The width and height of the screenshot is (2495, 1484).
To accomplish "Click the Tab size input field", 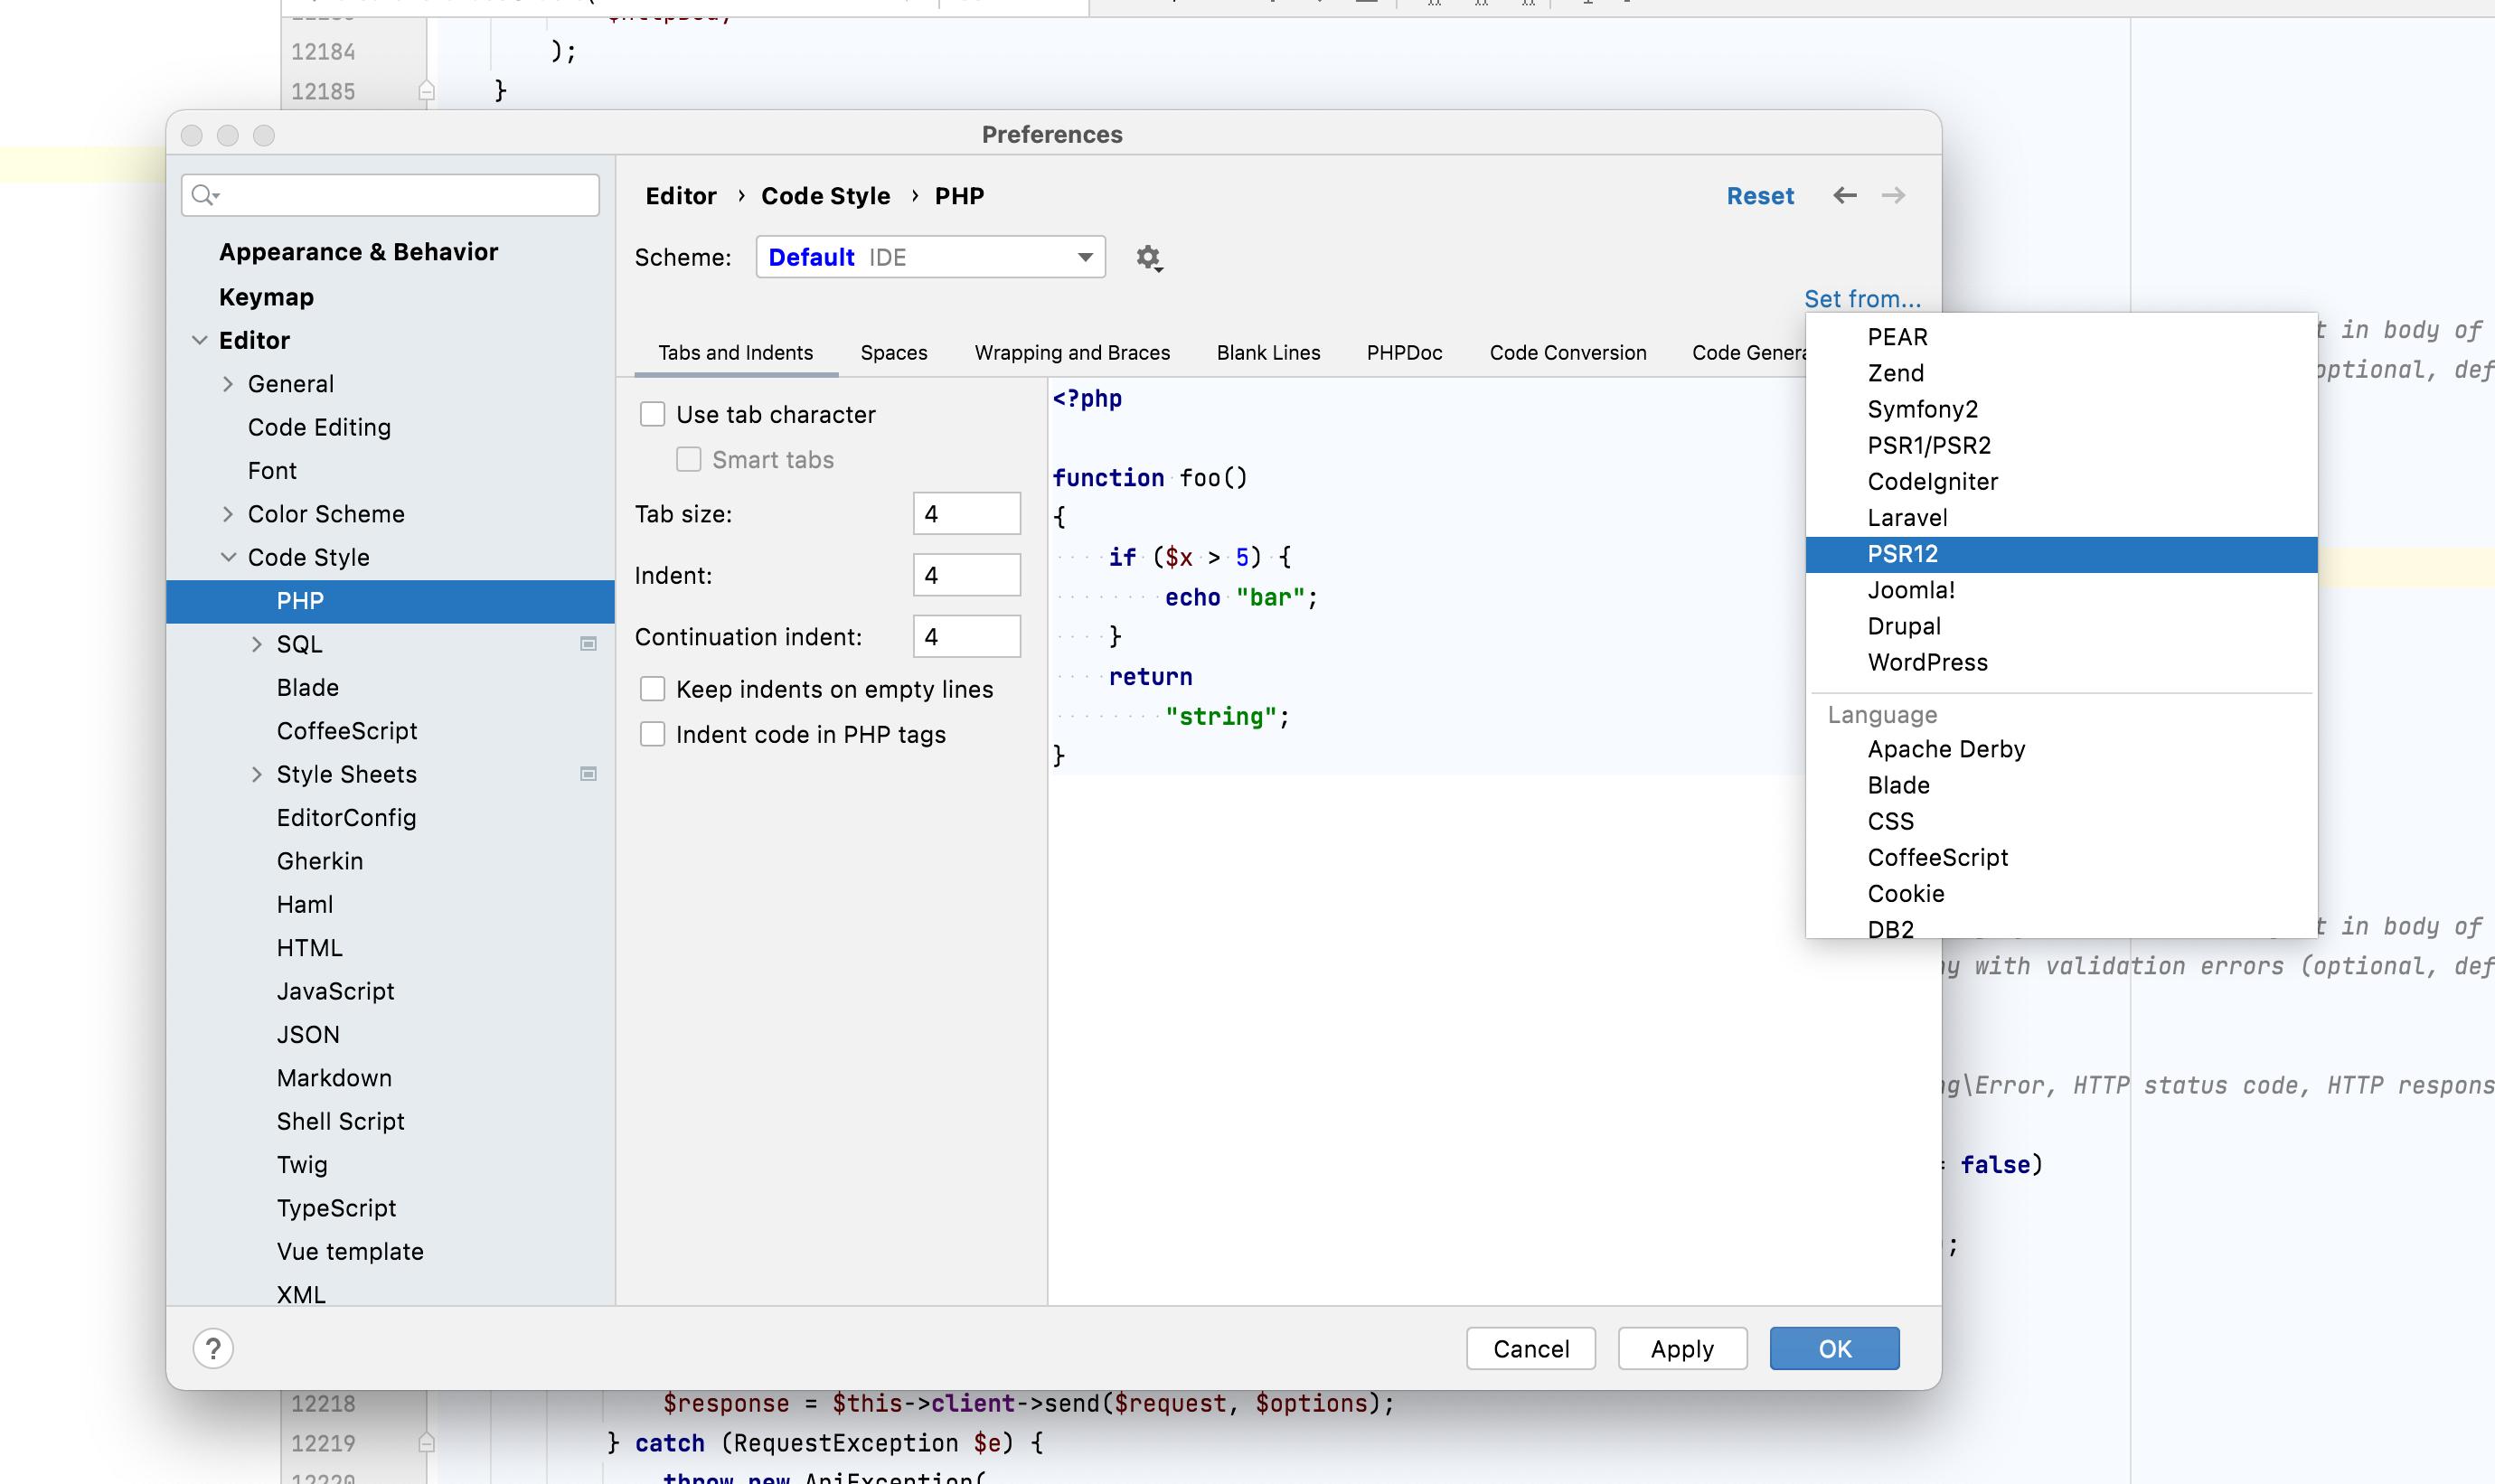I will click(x=966, y=514).
